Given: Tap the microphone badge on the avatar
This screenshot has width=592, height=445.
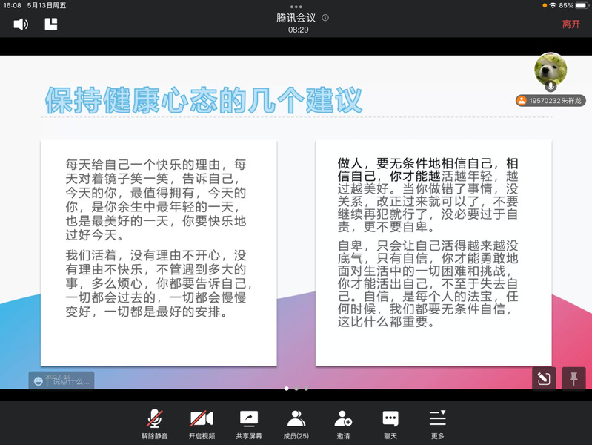Looking at the screenshot, I should pos(551,86).
